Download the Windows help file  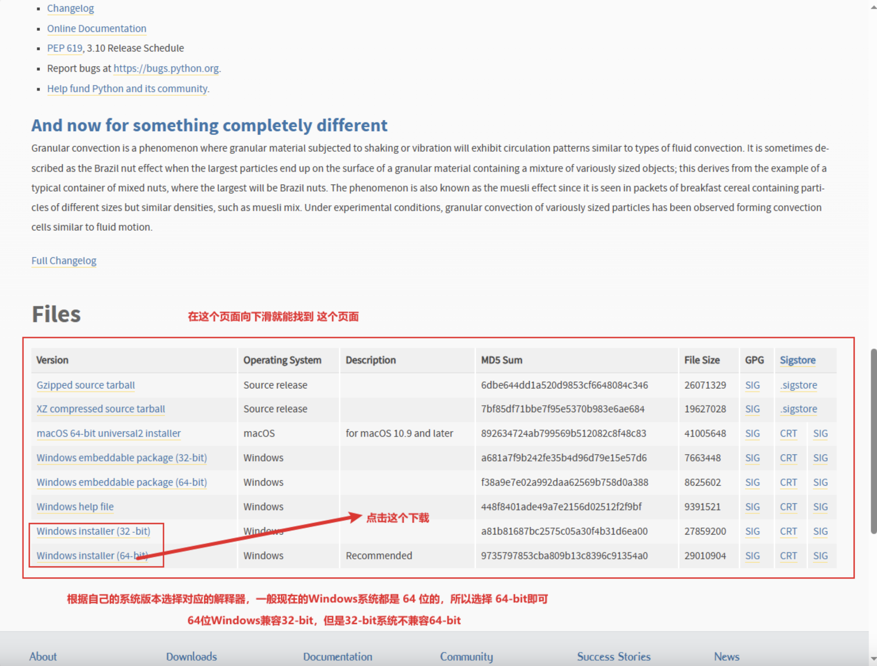pyautogui.click(x=75, y=507)
